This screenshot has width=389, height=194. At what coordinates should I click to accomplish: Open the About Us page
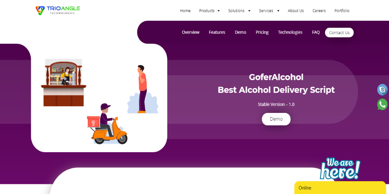coord(296,10)
